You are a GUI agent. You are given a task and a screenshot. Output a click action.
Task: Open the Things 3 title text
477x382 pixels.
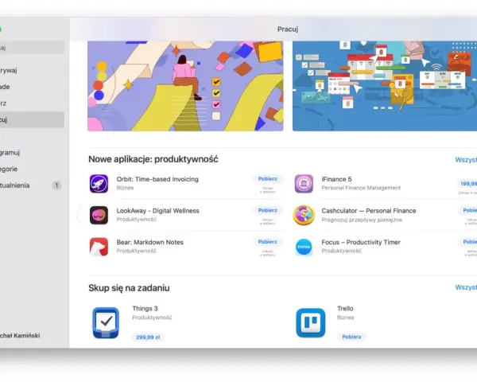click(x=145, y=308)
